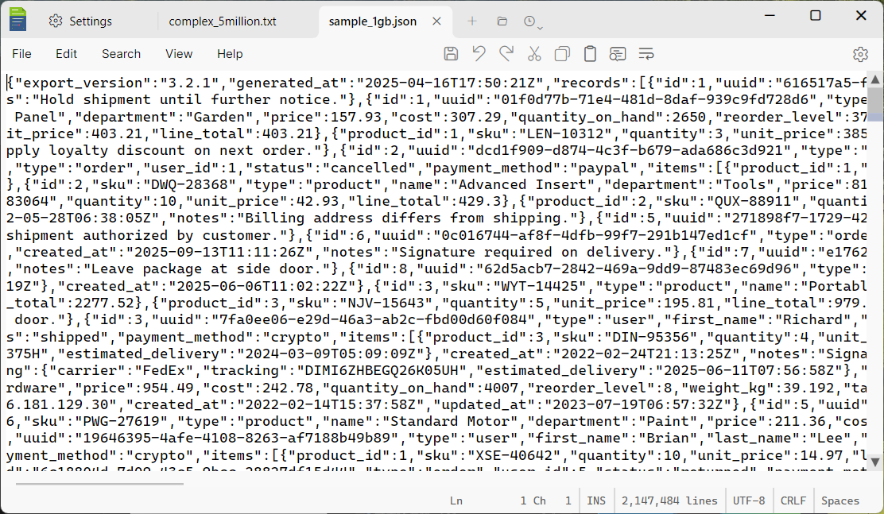Open the Search menu
This screenshot has height=514, width=884.
pos(121,53)
